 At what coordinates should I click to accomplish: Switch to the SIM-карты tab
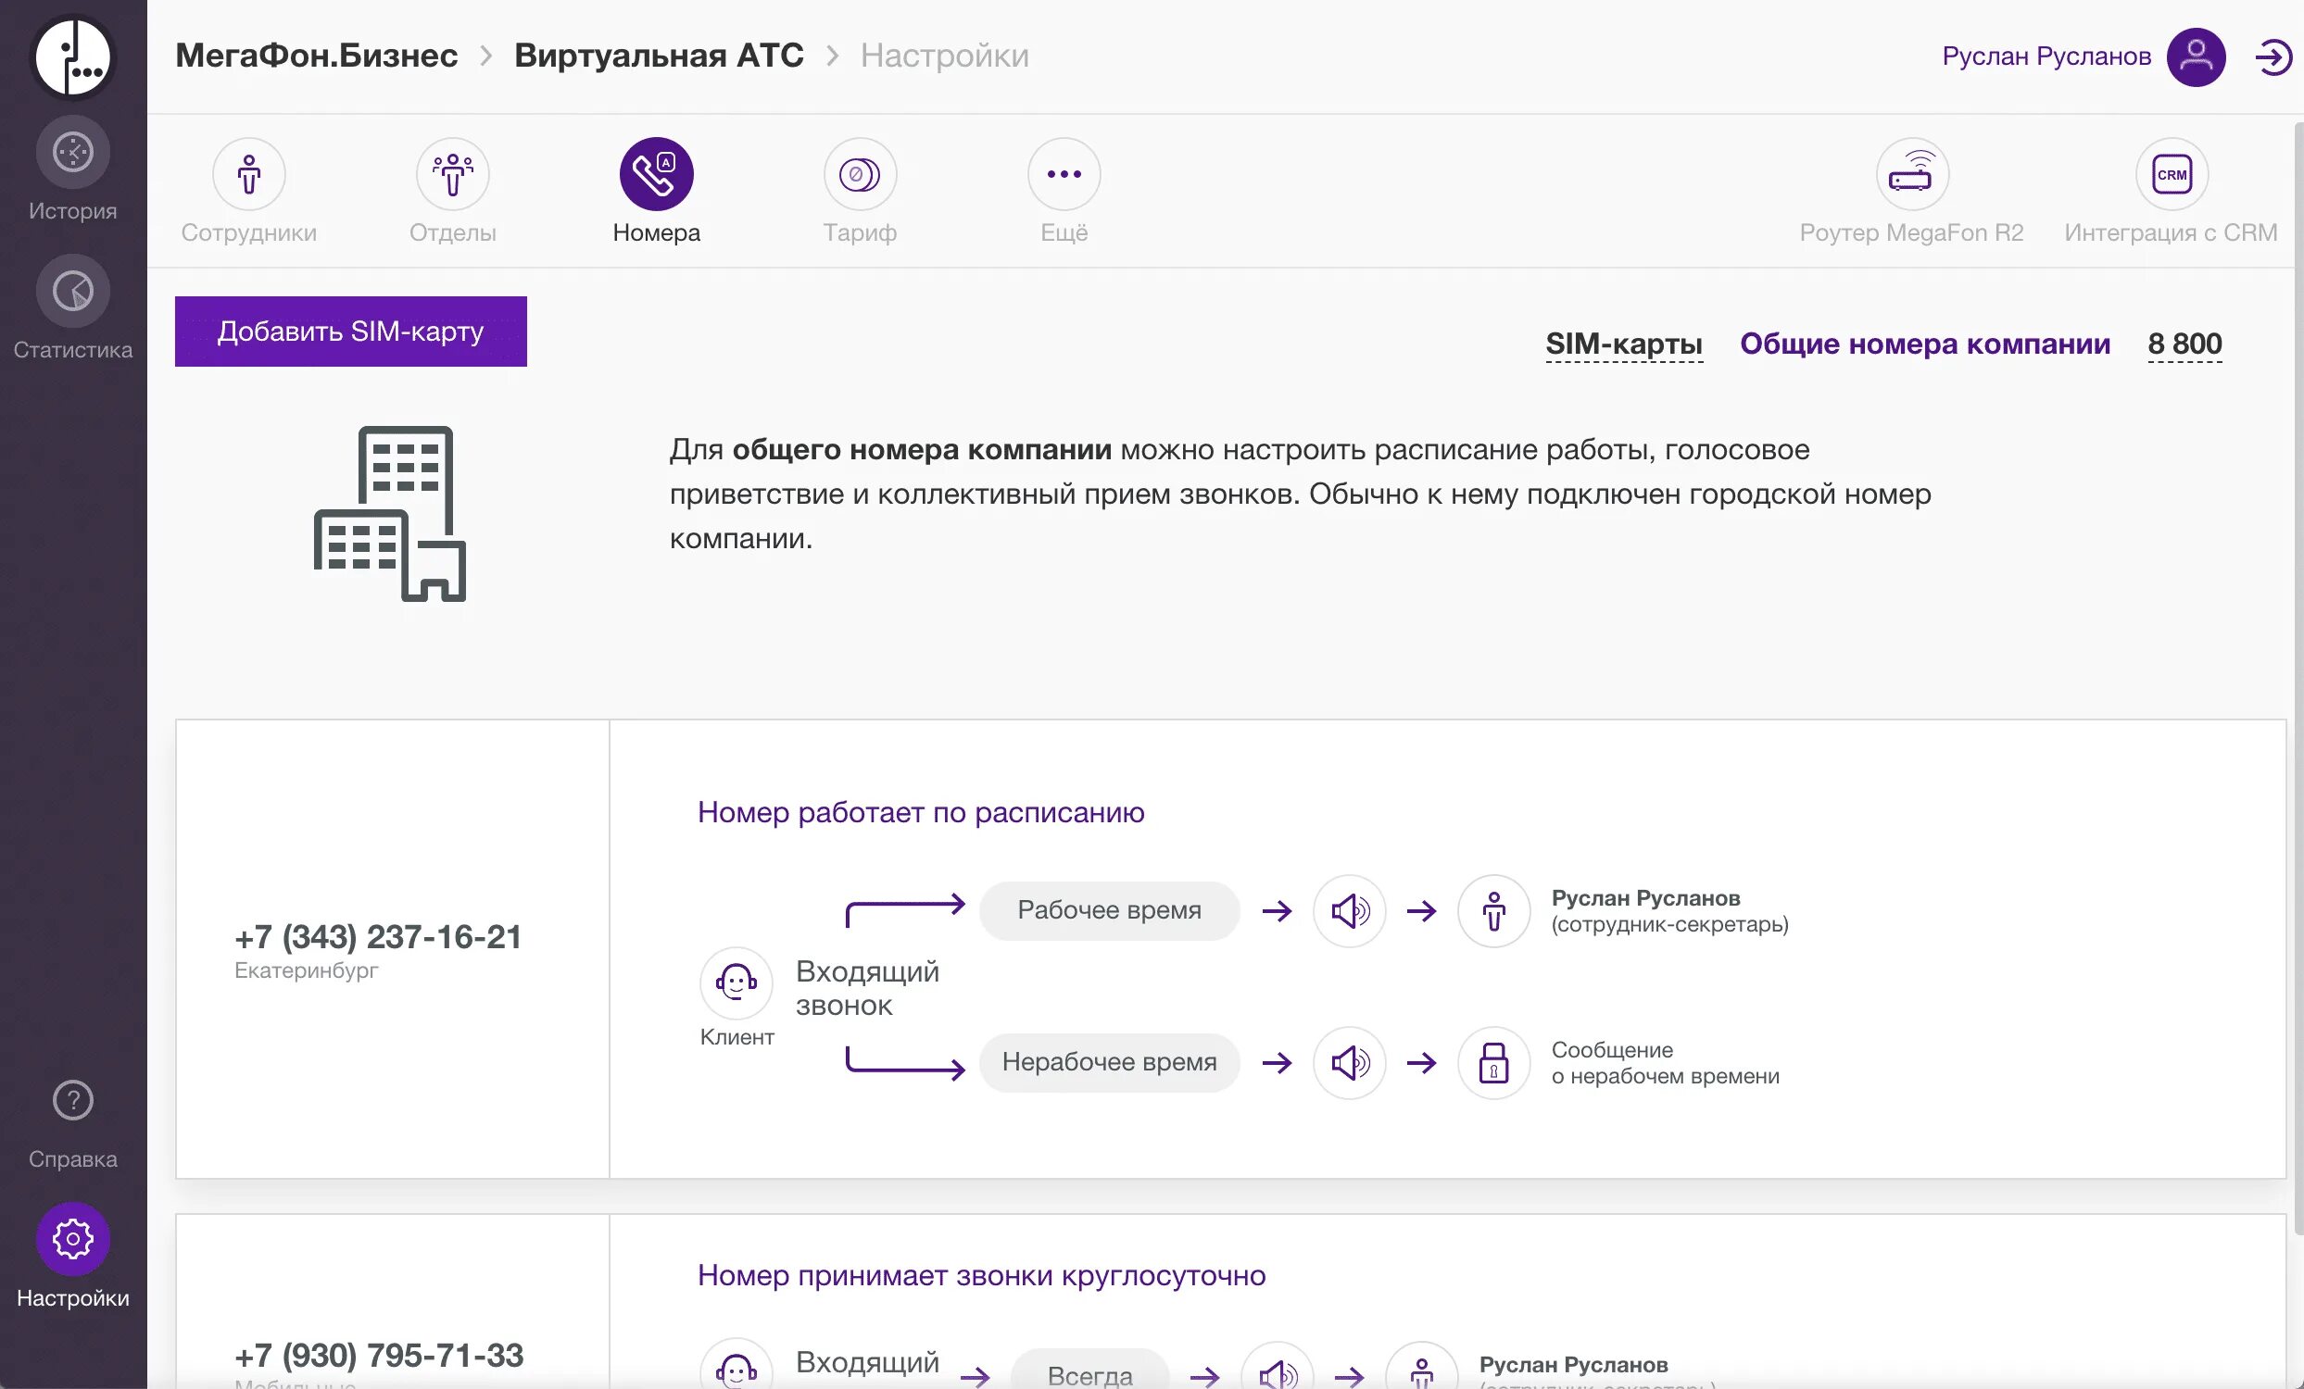coord(1623,344)
